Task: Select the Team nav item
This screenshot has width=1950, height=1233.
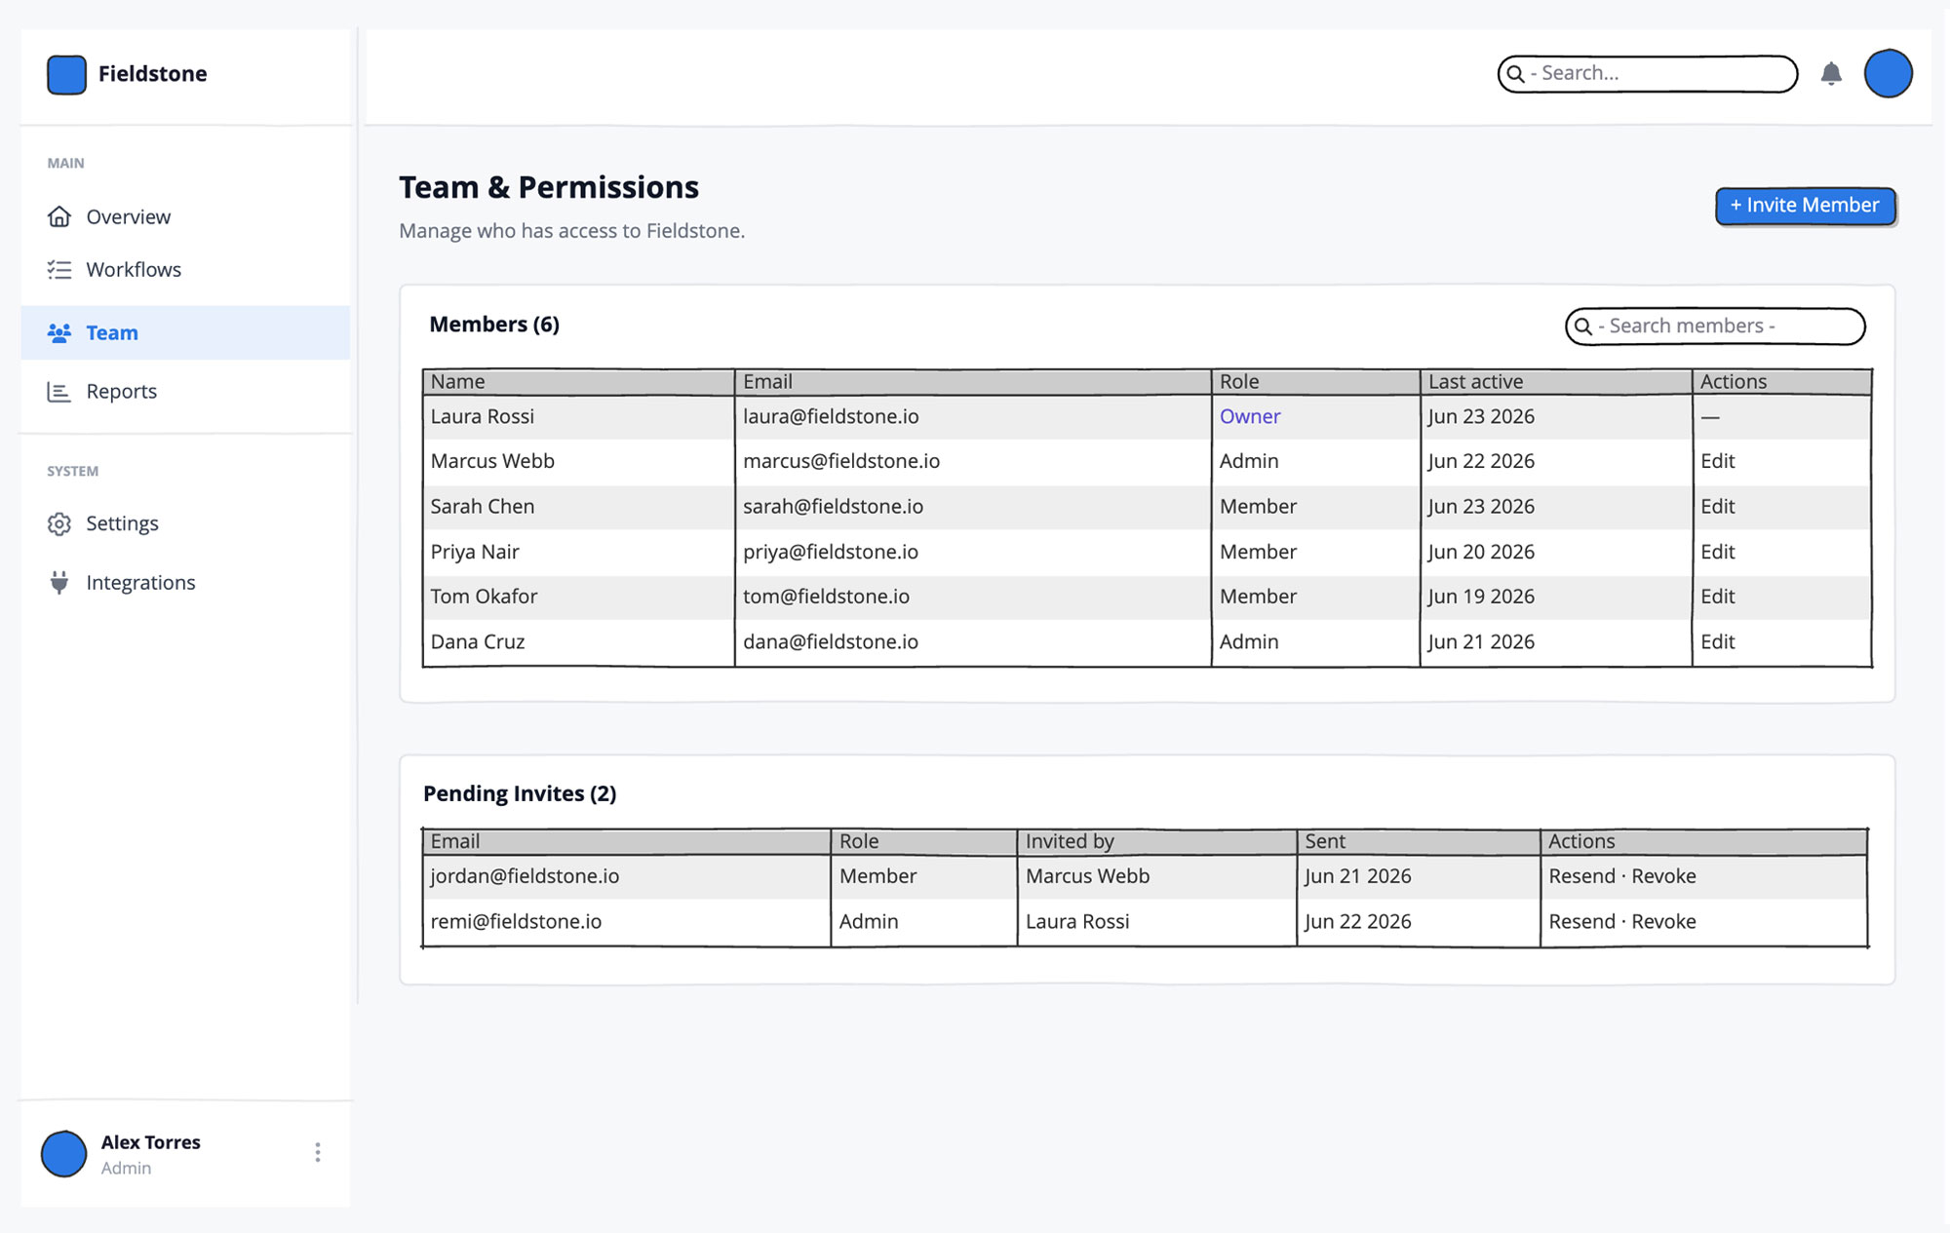Action: 185,333
